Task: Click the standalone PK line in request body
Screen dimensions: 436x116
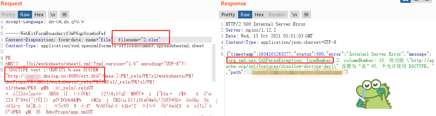Action: point(8,58)
